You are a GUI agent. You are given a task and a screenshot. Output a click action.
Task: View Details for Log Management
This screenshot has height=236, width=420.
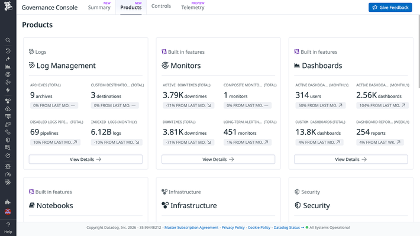pos(85,159)
